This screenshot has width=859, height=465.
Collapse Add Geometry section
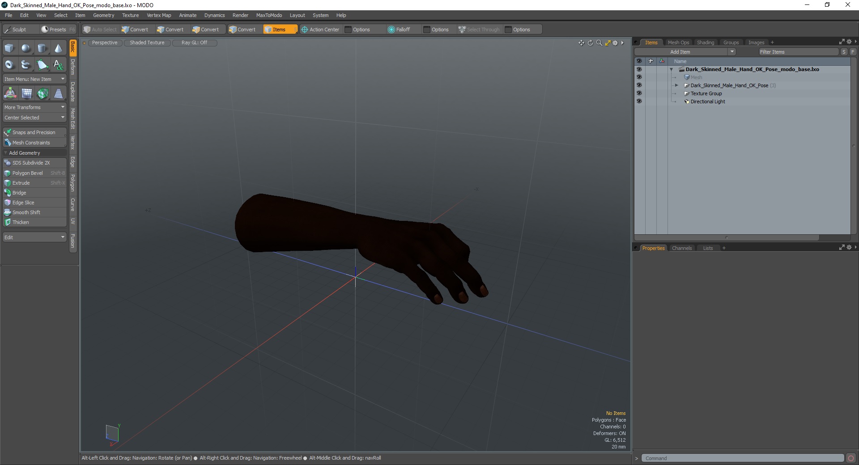point(6,153)
